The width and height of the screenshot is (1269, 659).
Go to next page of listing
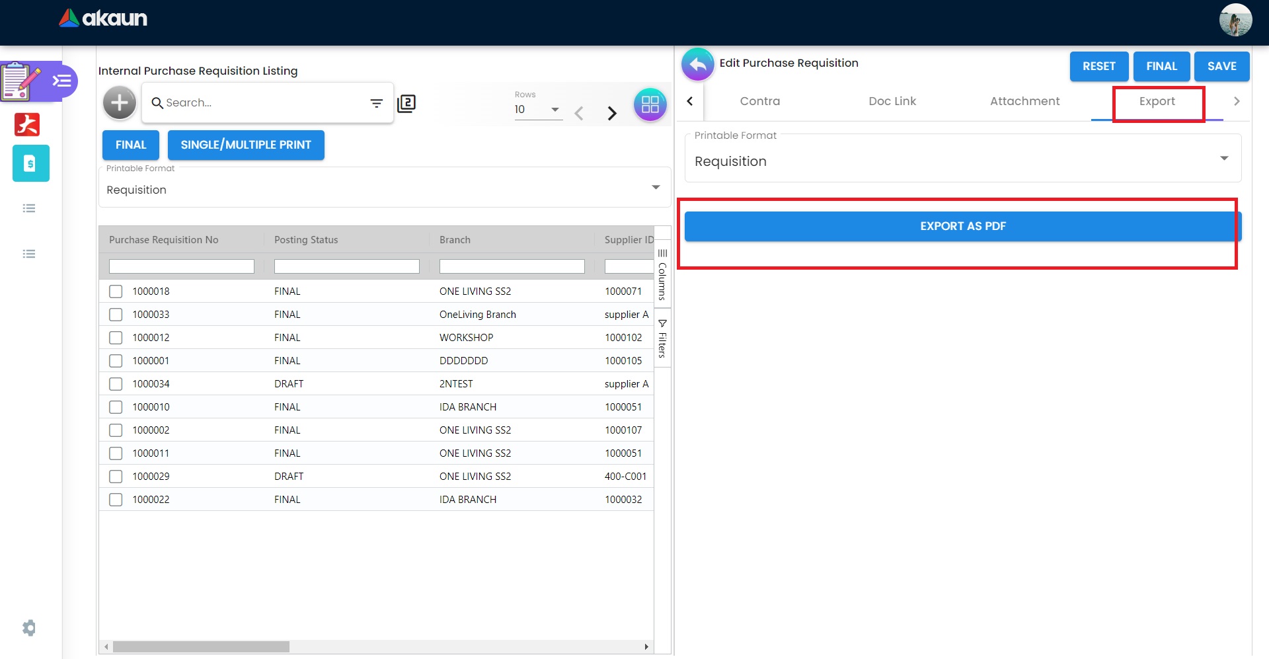612,113
